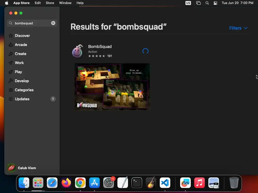This screenshot has width=258, height=193.
Task: Launch Firefox from the Dock
Action: pyautogui.click(x=66, y=183)
